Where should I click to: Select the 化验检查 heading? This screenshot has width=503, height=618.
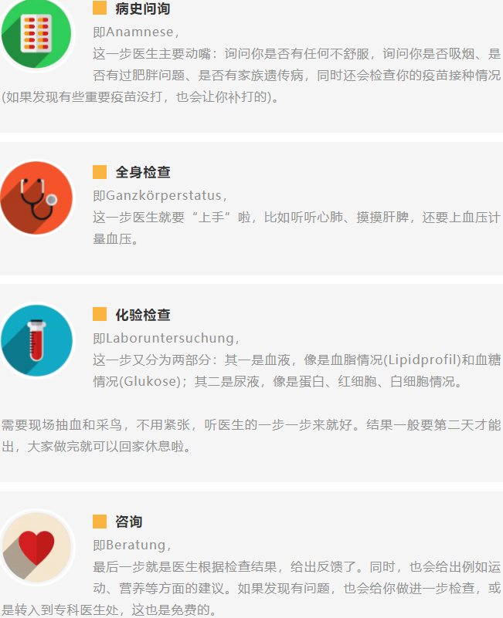tap(142, 315)
